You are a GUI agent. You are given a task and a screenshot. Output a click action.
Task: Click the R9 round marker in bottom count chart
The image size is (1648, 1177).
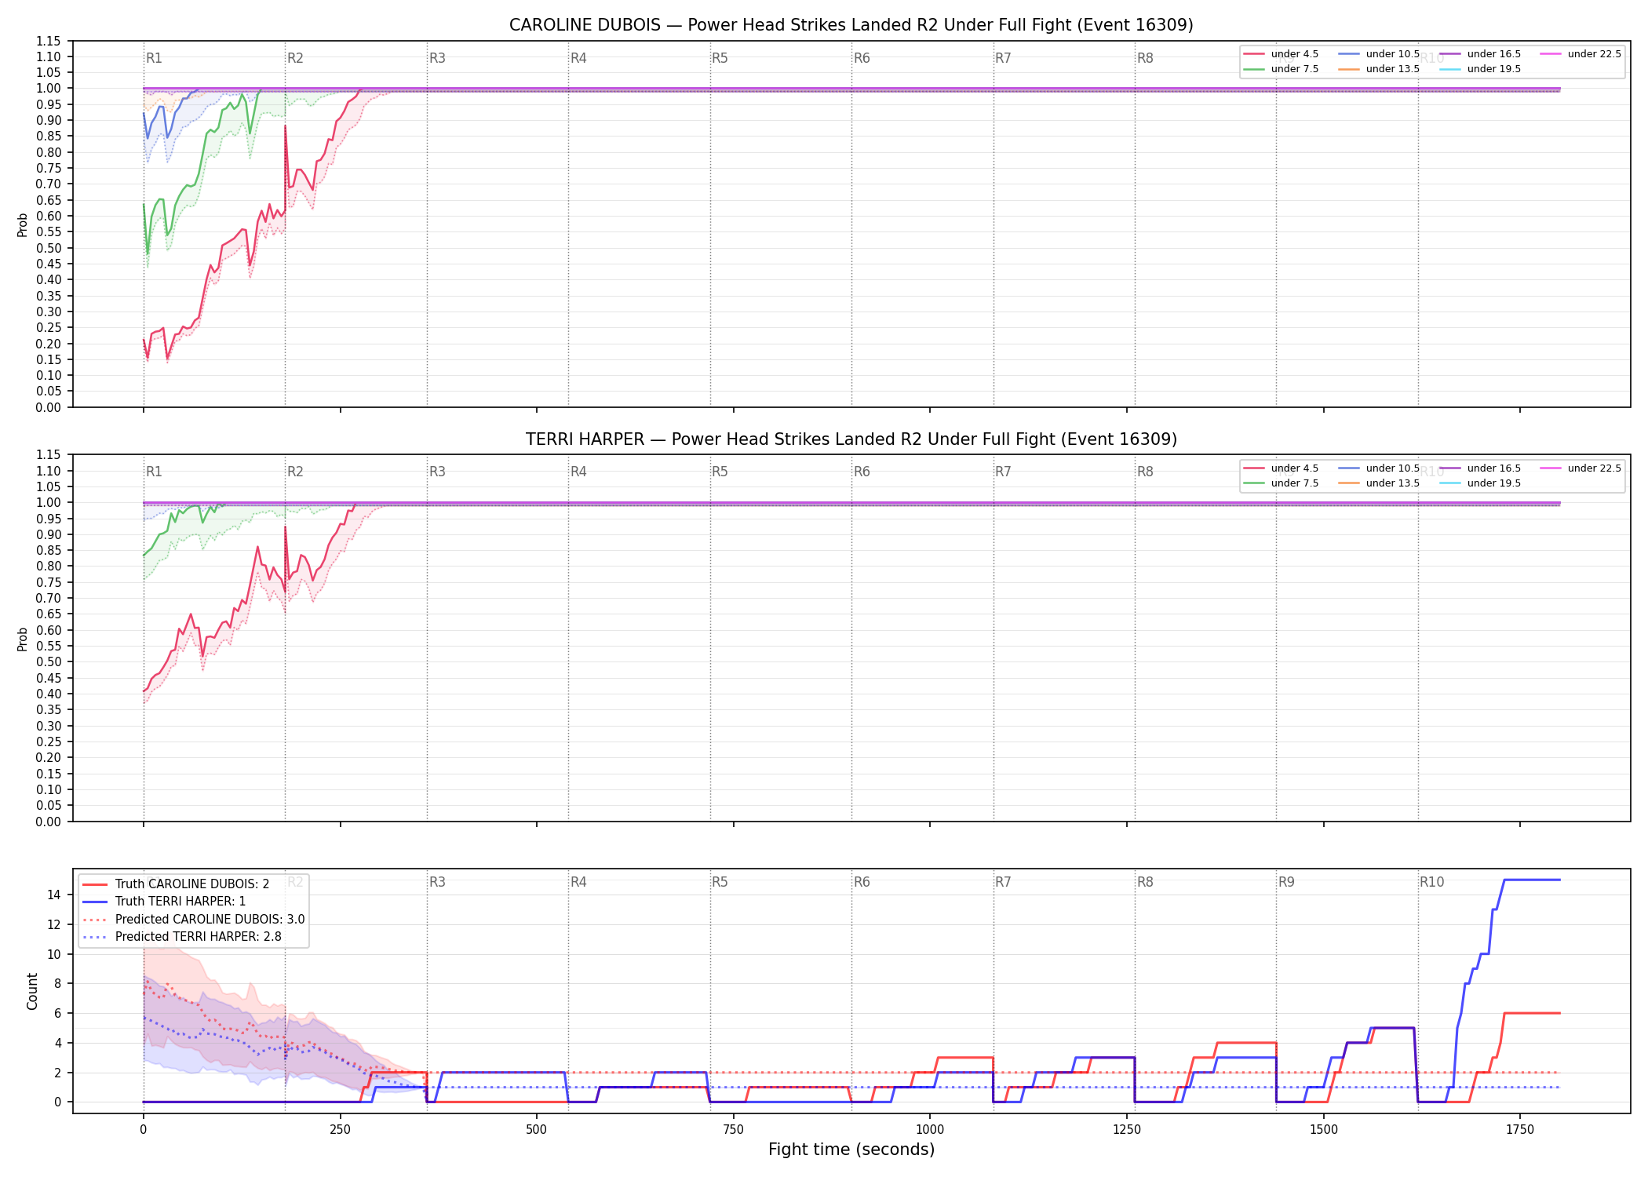tap(1286, 882)
